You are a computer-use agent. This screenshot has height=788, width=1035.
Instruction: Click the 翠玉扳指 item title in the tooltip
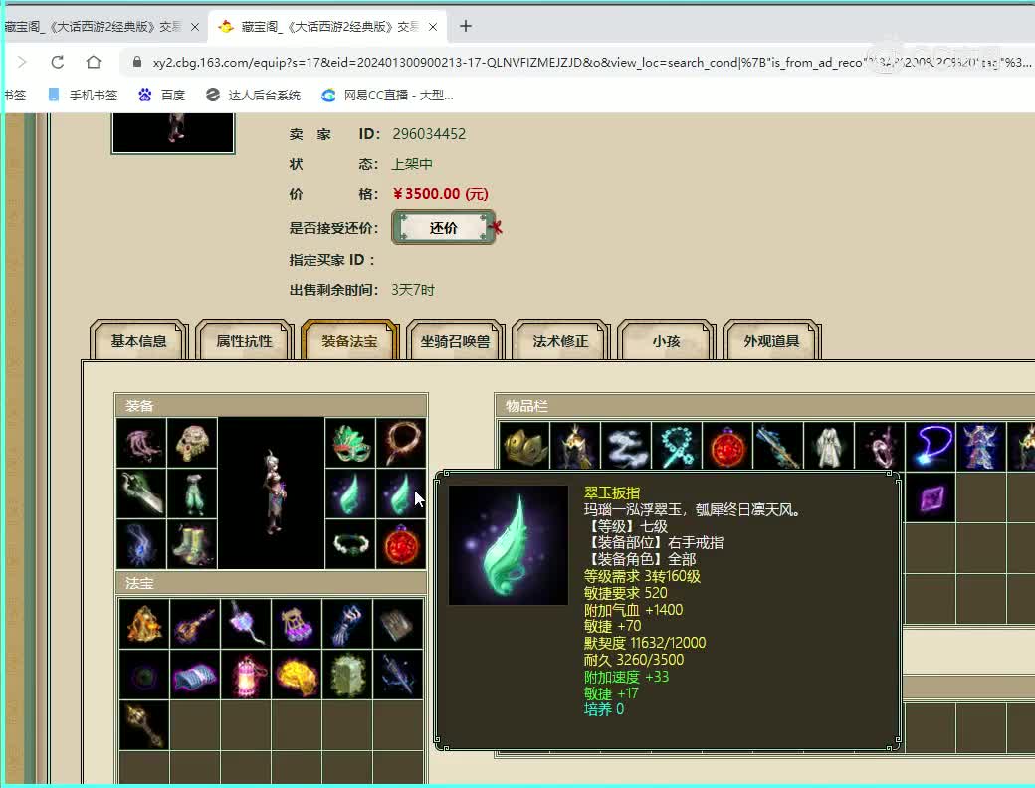point(612,492)
